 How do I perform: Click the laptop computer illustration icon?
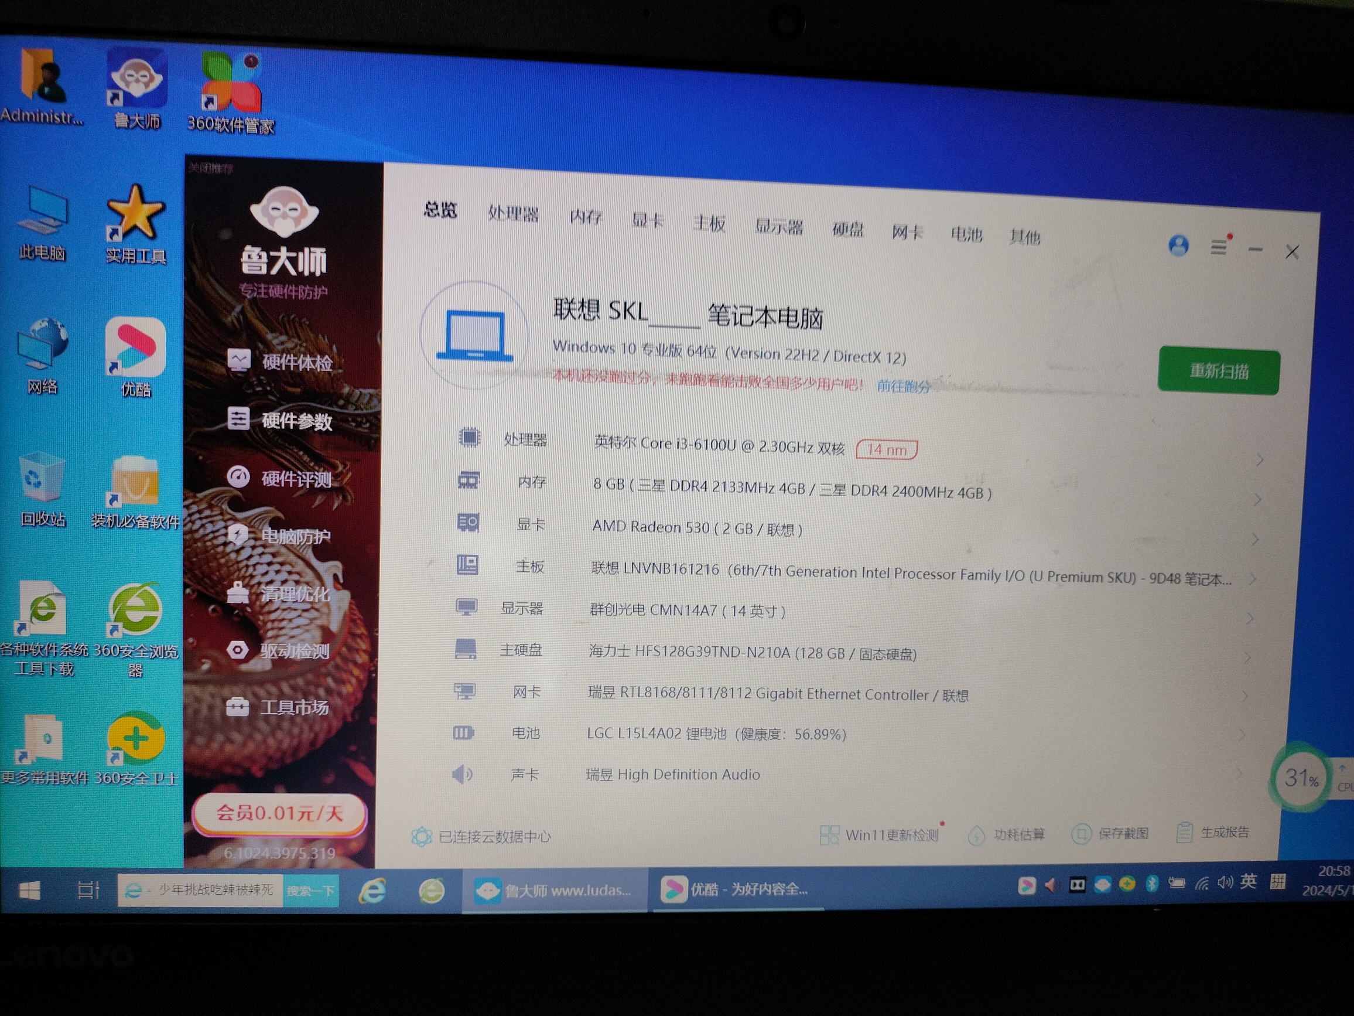click(x=474, y=335)
